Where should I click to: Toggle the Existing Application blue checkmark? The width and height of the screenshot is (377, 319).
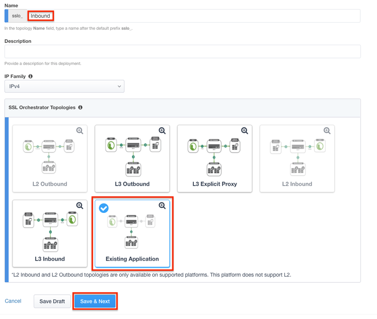click(x=104, y=208)
